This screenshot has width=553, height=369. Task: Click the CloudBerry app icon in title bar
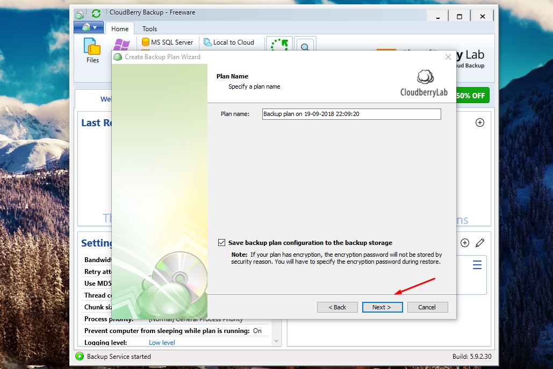coord(80,14)
